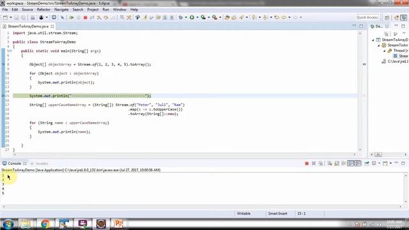This screenshot has height=230, width=409.
Task: Terminate process using Console red stop icon
Action: pos(307,164)
